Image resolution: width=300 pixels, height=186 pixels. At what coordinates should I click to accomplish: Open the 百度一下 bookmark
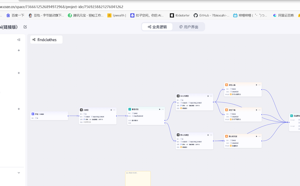[x=15, y=15]
